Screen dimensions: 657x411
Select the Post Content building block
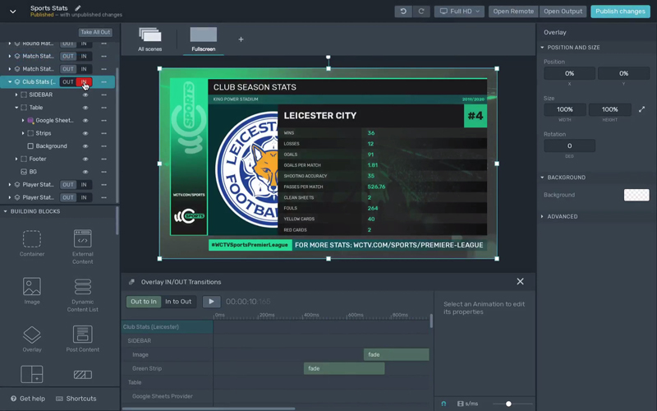(83, 339)
